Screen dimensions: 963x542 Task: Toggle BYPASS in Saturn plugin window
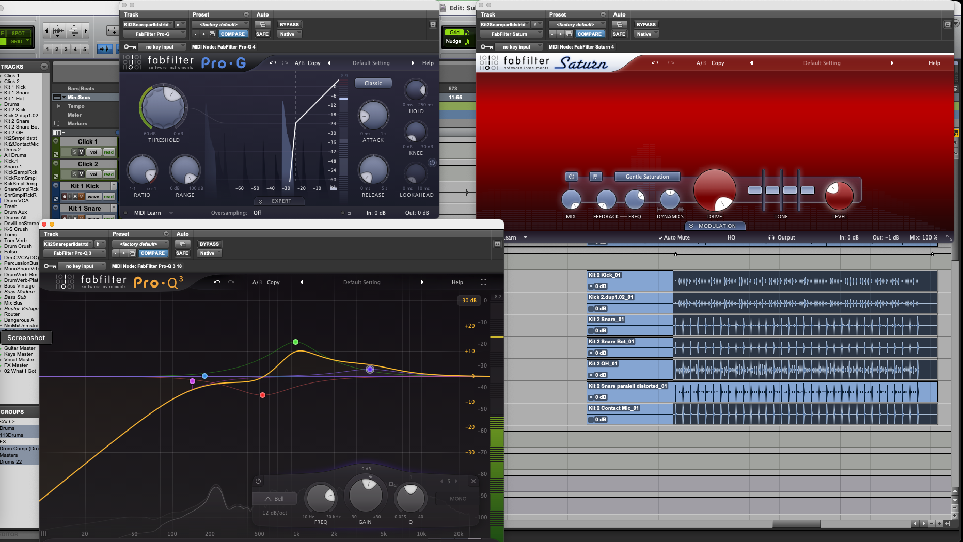tap(646, 24)
